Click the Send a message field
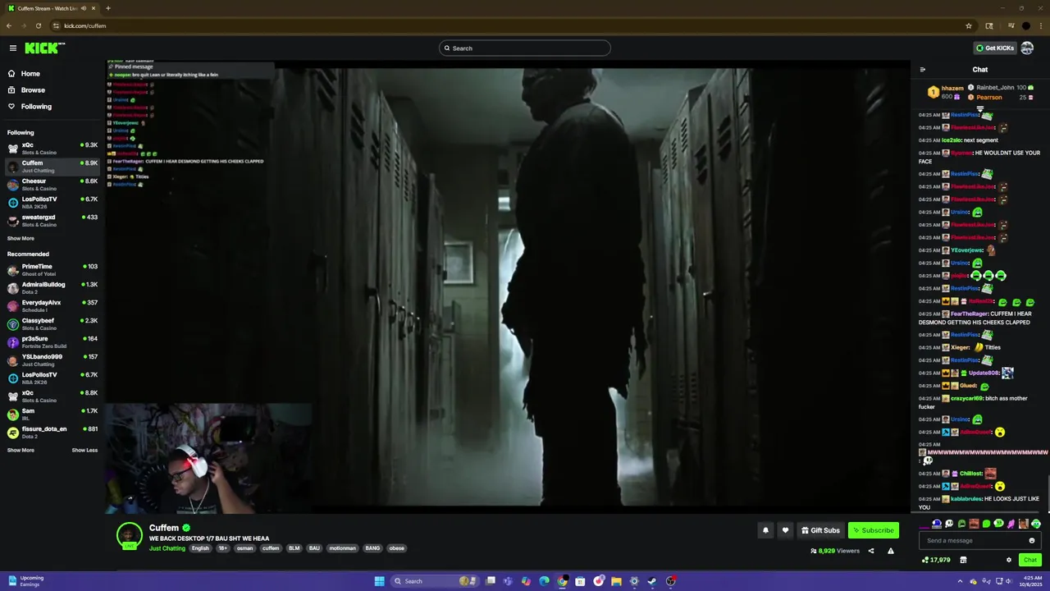Viewport: 1050px width, 591px height. (x=980, y=540)
